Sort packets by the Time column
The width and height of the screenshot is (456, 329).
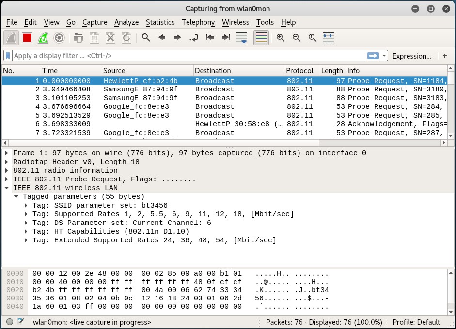pos(71,71)
